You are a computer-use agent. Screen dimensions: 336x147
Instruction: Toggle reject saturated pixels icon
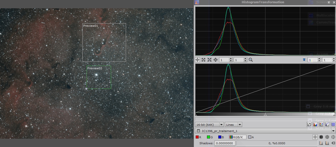[x=309, y=124]
